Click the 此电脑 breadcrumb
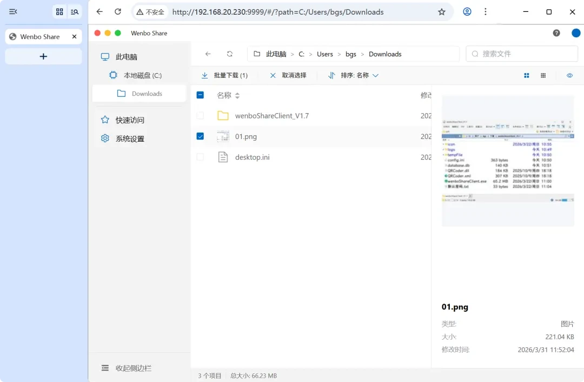Viewport: 584px width, 382px height. (x=276, y=54)
